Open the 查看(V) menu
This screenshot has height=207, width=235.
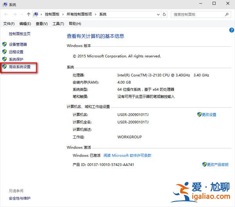[x=42, y=23]
